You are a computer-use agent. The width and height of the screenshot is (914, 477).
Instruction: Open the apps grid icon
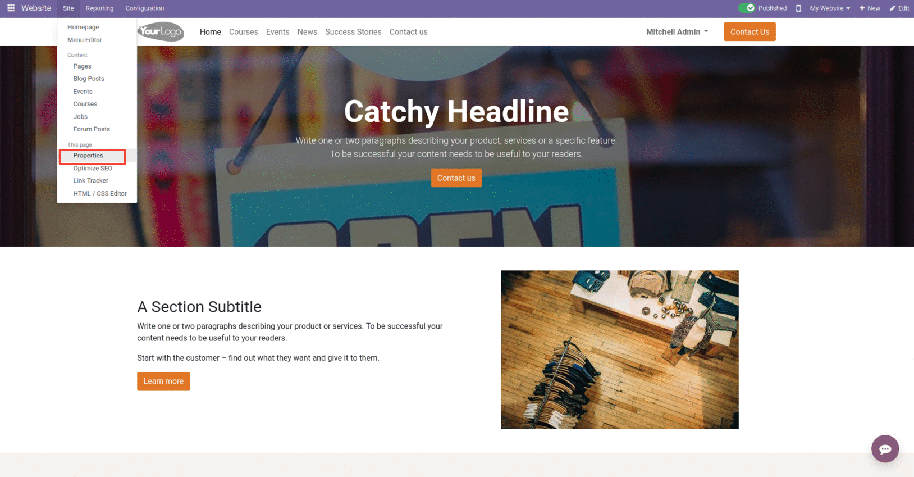11,8
